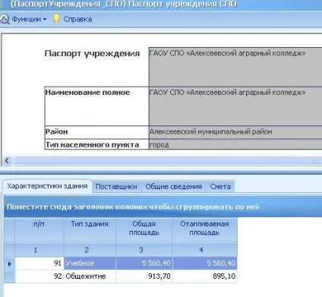Click column number 3 header cell
This screenshot has width=322, height=297.
[144, 250]
